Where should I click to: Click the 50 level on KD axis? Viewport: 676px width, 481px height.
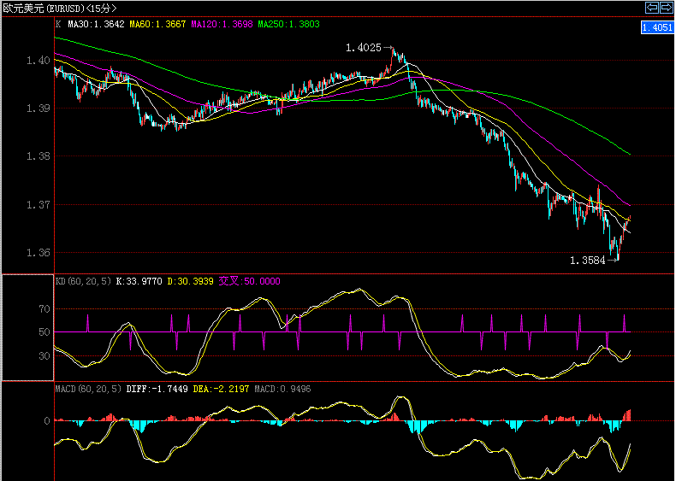click(44, 332)
